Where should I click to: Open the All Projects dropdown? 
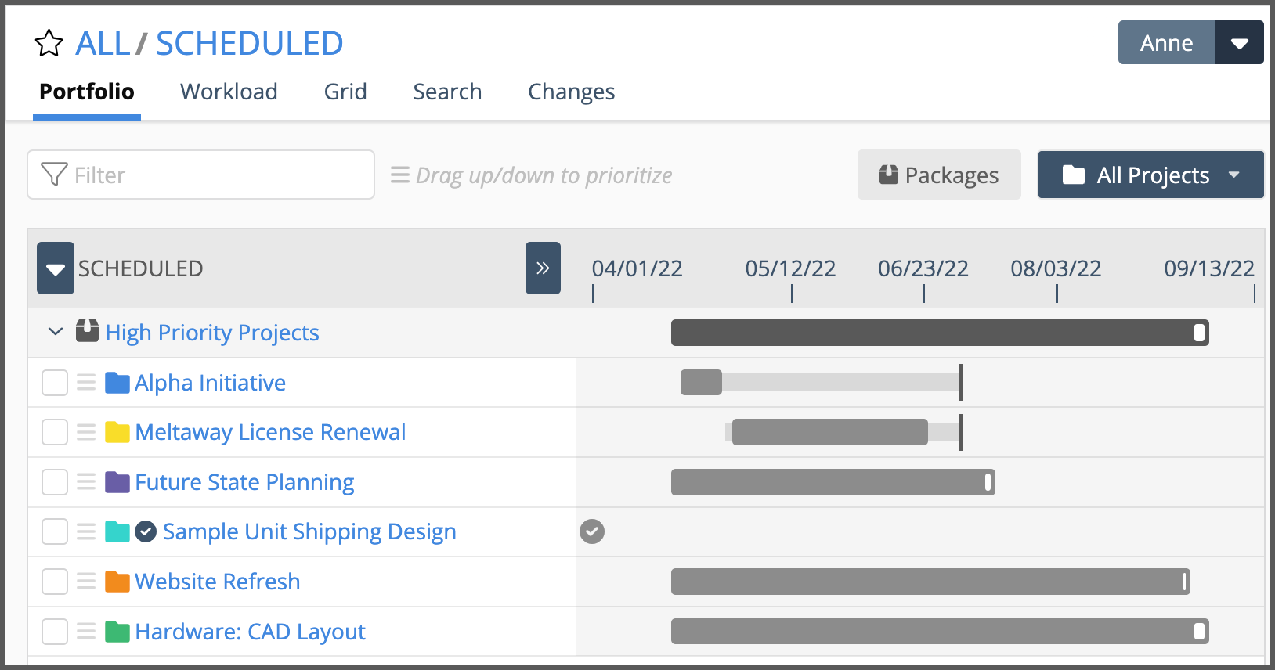pos(1150,175)
